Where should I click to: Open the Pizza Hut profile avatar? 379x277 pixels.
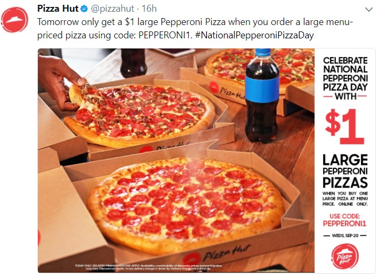[15, 20]
